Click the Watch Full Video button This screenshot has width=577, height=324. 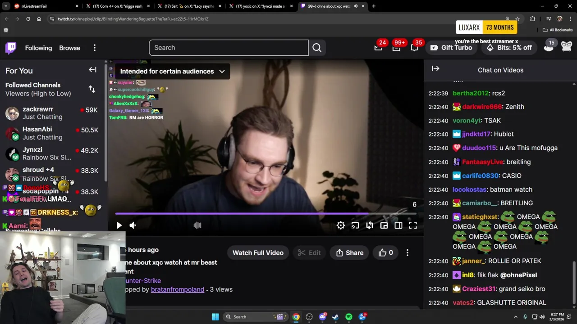coord(258,253)
